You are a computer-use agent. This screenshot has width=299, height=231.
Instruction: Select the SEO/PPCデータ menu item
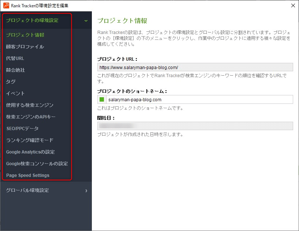[x=22, y=129]
